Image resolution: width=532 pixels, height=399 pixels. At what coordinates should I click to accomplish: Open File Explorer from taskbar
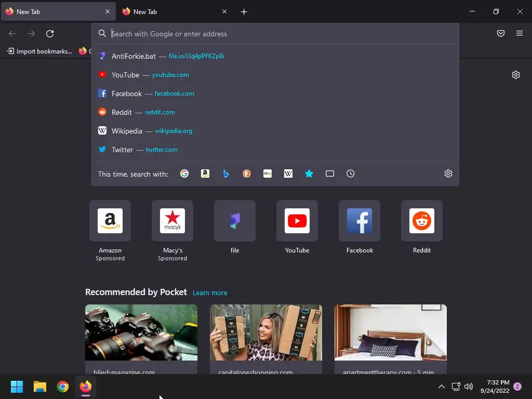tap(39, 387)
